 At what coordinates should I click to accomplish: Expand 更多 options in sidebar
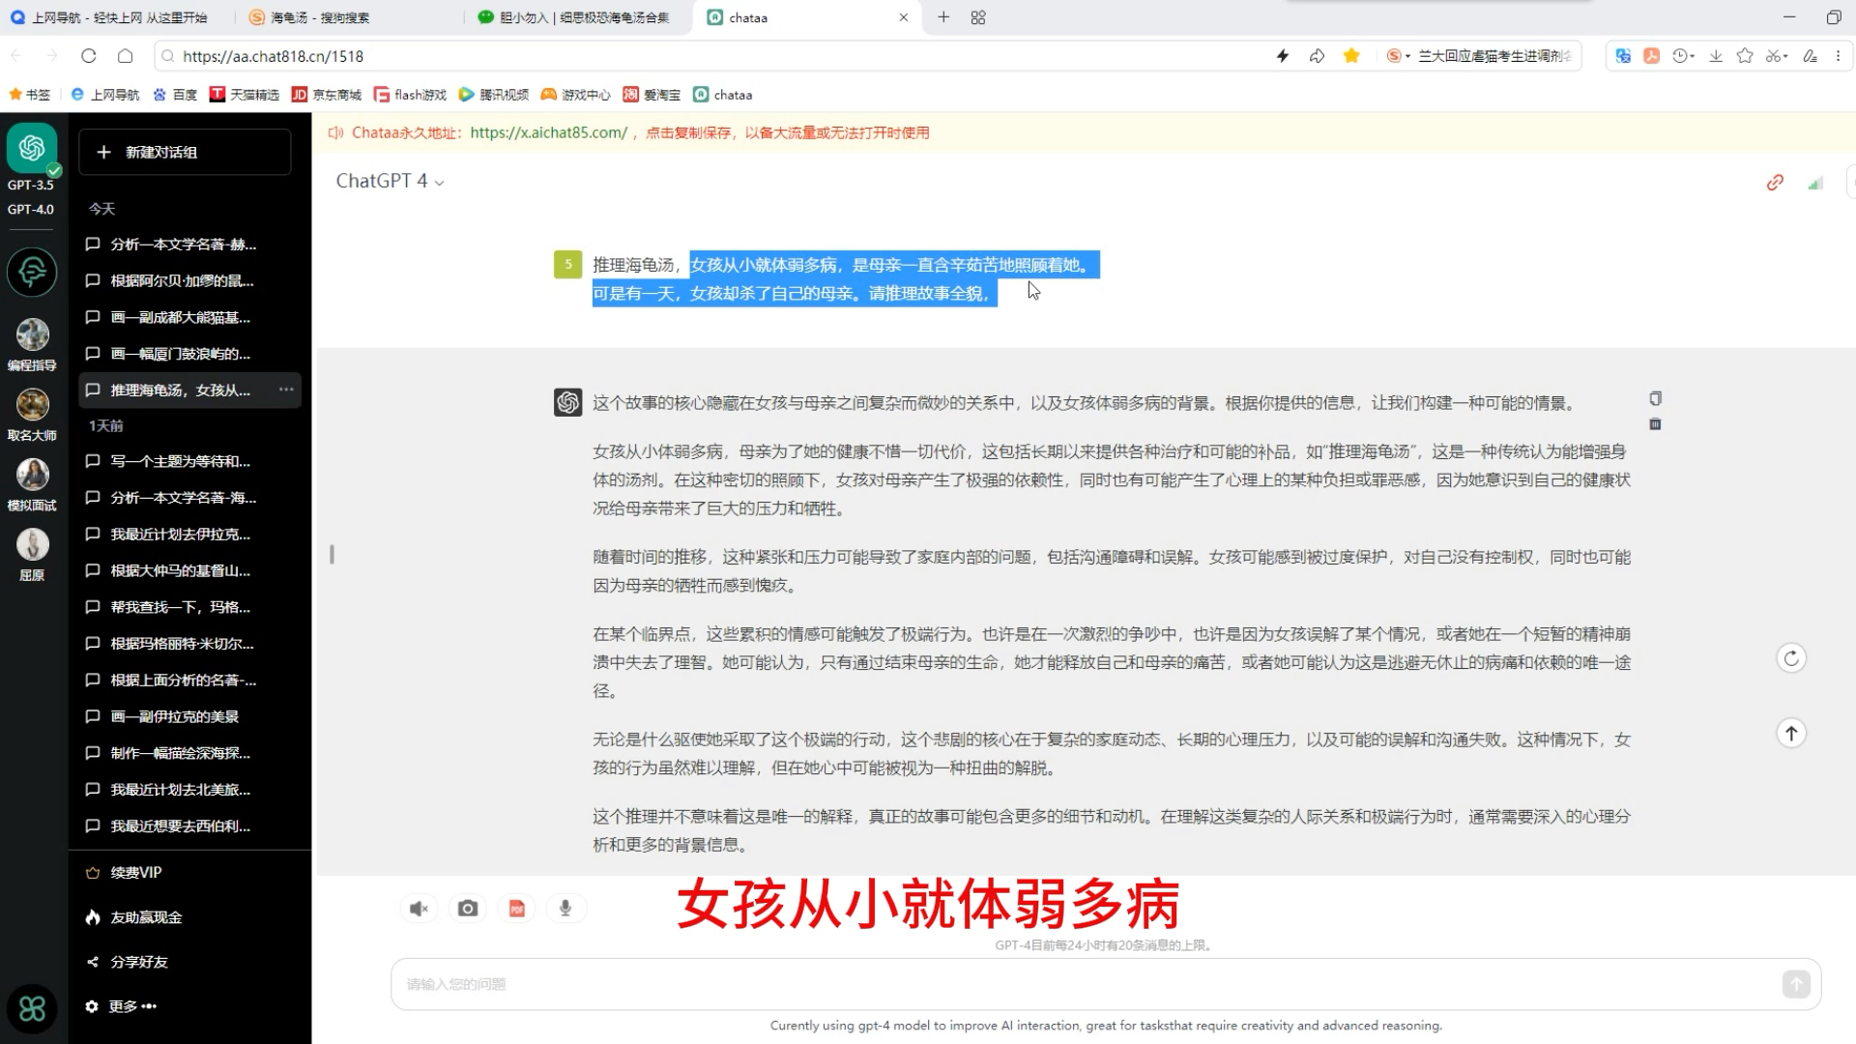point(121,1006)
